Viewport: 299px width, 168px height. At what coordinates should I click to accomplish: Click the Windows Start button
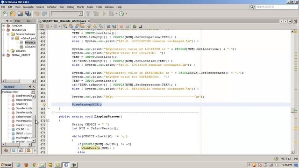(x=7, y=165)
